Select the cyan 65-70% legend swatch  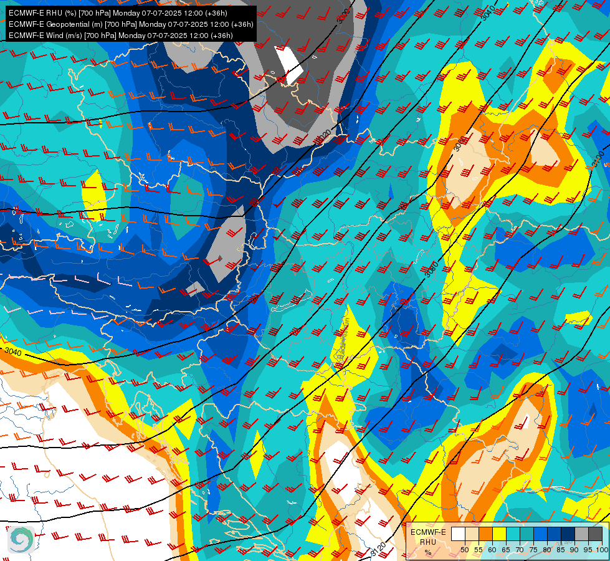[513, 534]
